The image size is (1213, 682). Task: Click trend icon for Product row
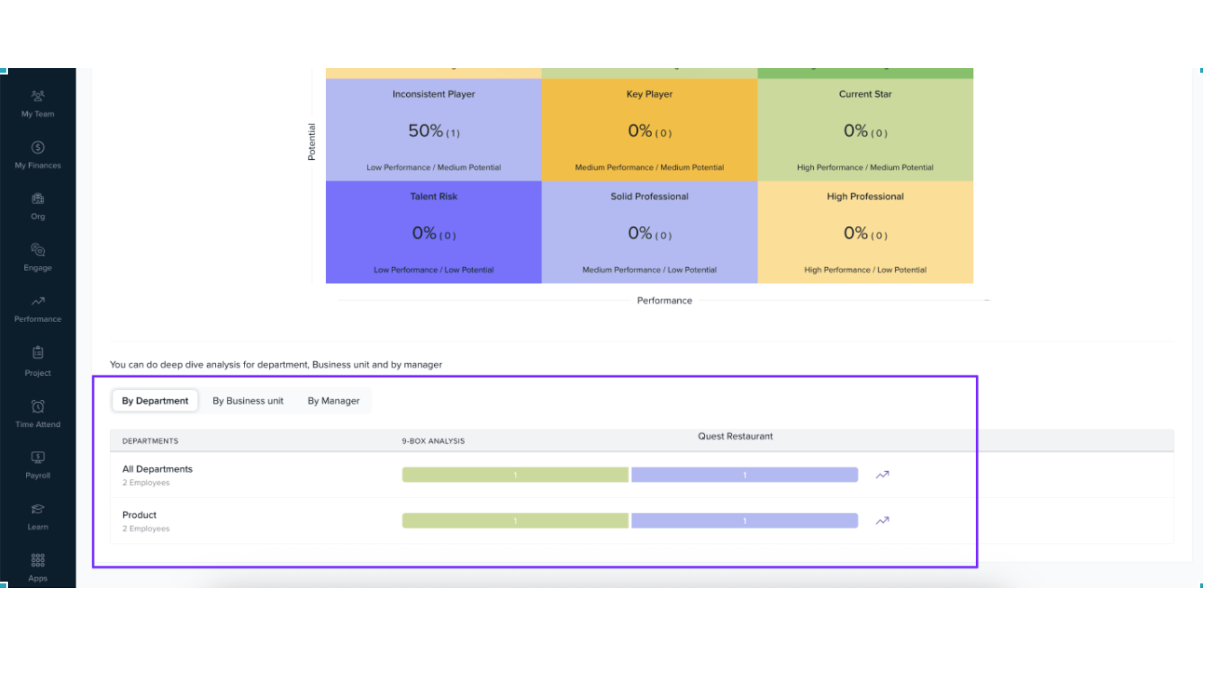point(882,521)
